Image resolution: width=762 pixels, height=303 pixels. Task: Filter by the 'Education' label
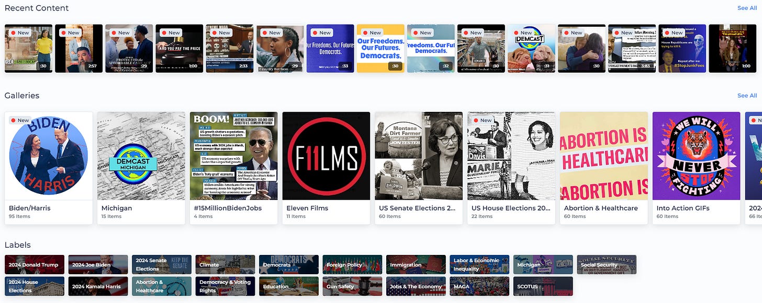click(289, 286)
